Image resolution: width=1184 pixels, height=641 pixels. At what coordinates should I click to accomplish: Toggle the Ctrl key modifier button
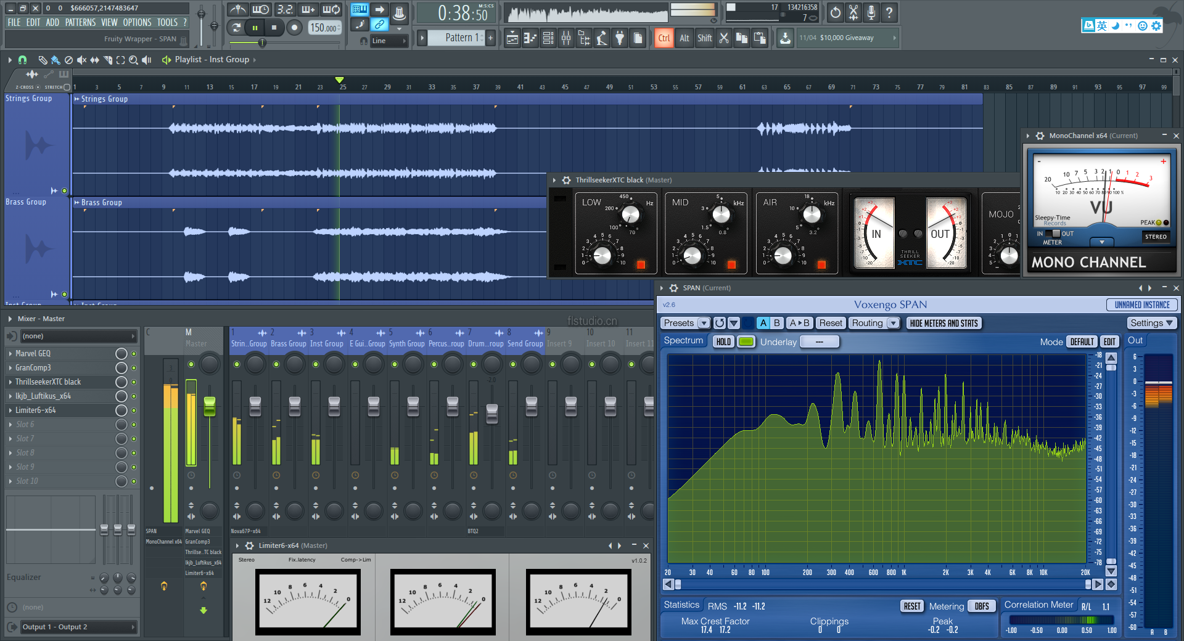(x=664, y=38)
